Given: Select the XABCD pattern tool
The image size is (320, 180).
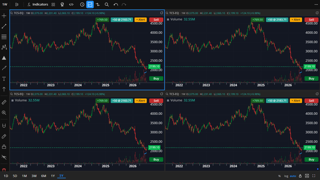Looking at the screenshot, I should pos(4,47).
